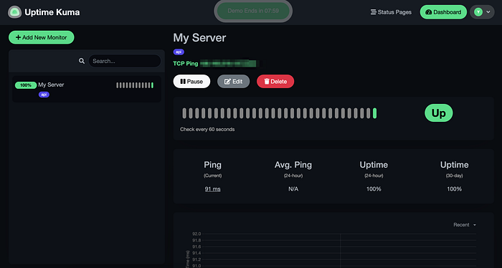Click the heartbeat bar in list row

tap(135, 85)
